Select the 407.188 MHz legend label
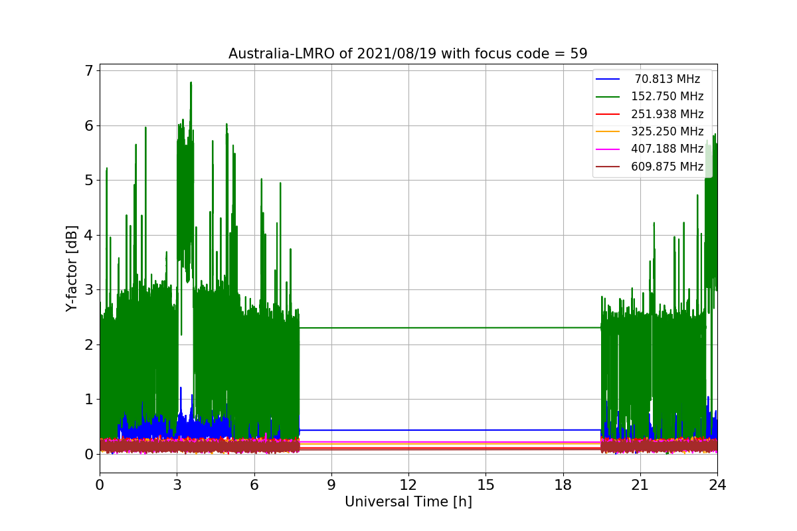The width and height of the screenshot is (797, 531). tap(667, 149)
